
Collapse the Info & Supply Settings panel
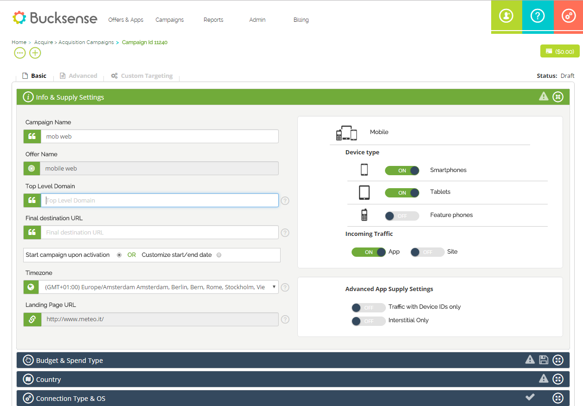tap(558, 97)
